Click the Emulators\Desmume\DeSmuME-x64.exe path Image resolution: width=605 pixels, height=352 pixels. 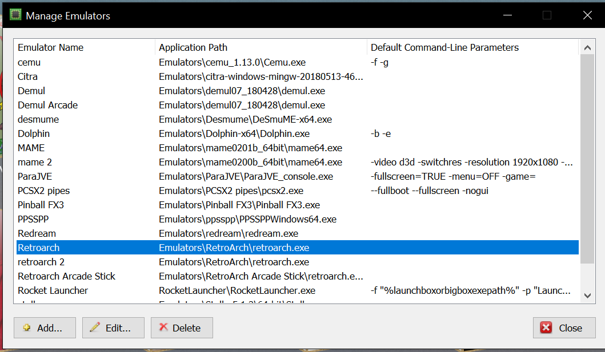click(246, 119)
